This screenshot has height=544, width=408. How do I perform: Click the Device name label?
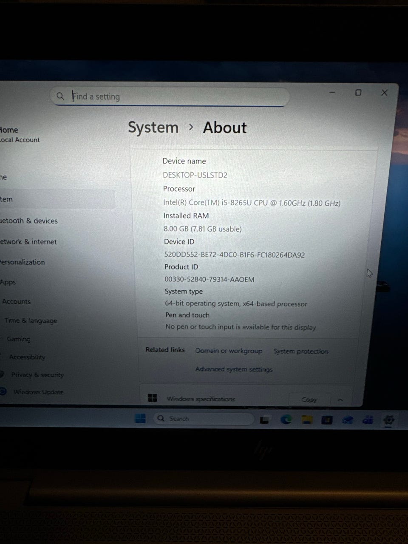pos(184,161)
